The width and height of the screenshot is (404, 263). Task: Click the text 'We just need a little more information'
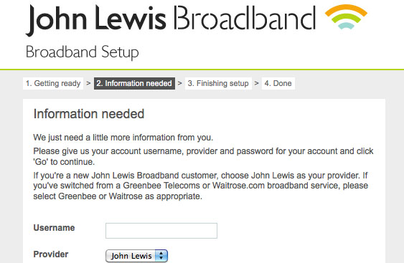coord(104,138)
